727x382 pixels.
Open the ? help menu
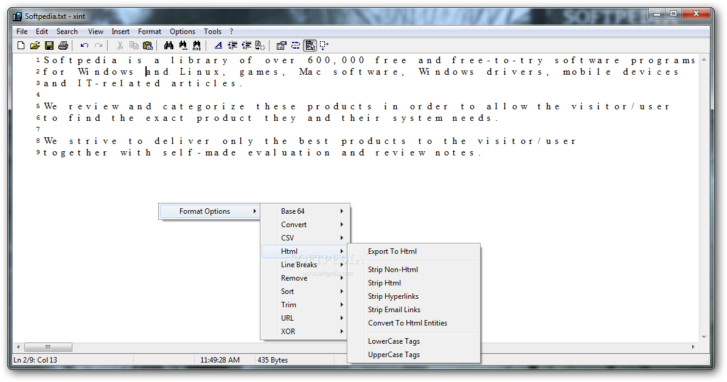(231, 32)
